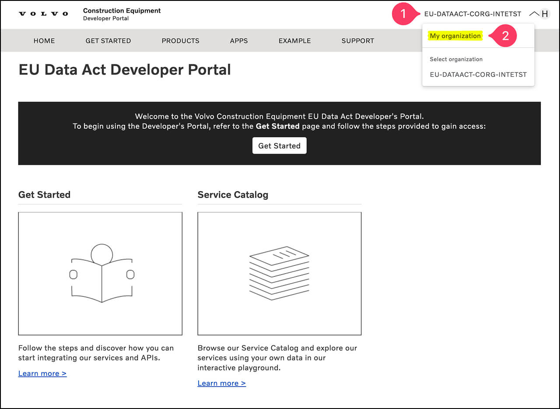Image resolution: width=560 pixels, height=409 pixels.
Task: Click the H user avatar icon
Action: point(545,14)
